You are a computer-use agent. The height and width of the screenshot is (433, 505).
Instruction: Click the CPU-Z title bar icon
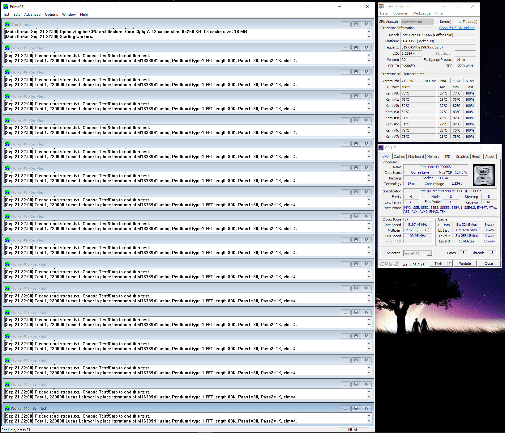(x=381, y=148)
